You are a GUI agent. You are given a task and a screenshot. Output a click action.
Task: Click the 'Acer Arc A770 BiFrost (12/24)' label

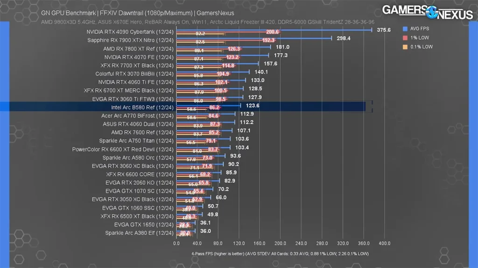pos(137,116)
